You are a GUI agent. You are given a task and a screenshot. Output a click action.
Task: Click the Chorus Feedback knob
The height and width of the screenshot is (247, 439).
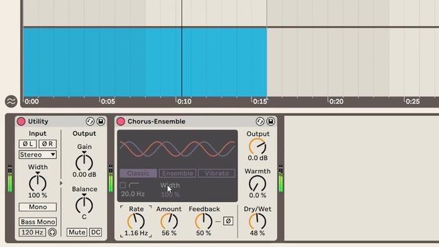coord(204,221)
